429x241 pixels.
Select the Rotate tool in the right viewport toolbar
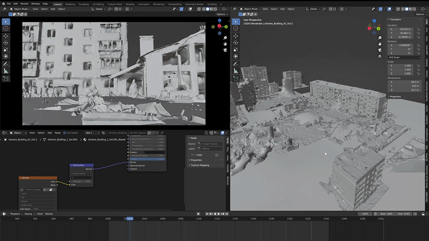(236, 43)
